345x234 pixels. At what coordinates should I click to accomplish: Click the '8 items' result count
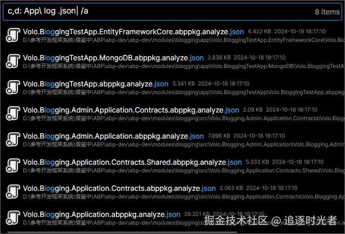(x=327, y=12)
